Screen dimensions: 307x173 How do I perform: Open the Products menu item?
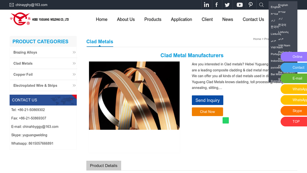coord(153,20)
